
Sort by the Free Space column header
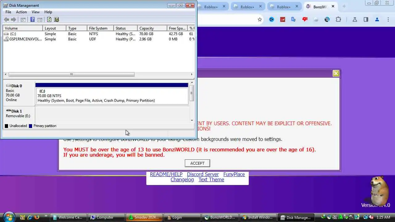[177, 28]
